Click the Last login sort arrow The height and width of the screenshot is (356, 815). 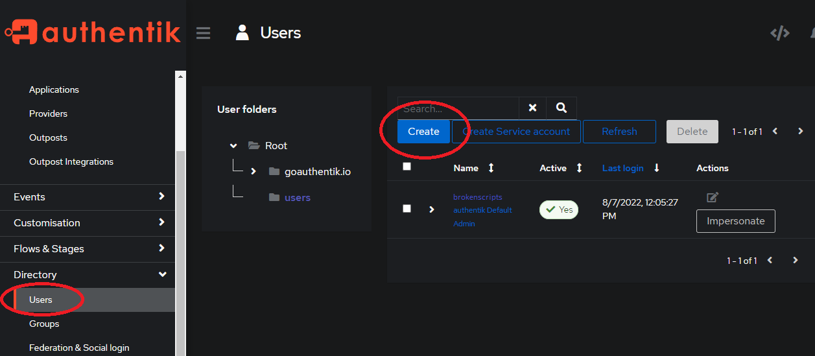click(656, 168)
